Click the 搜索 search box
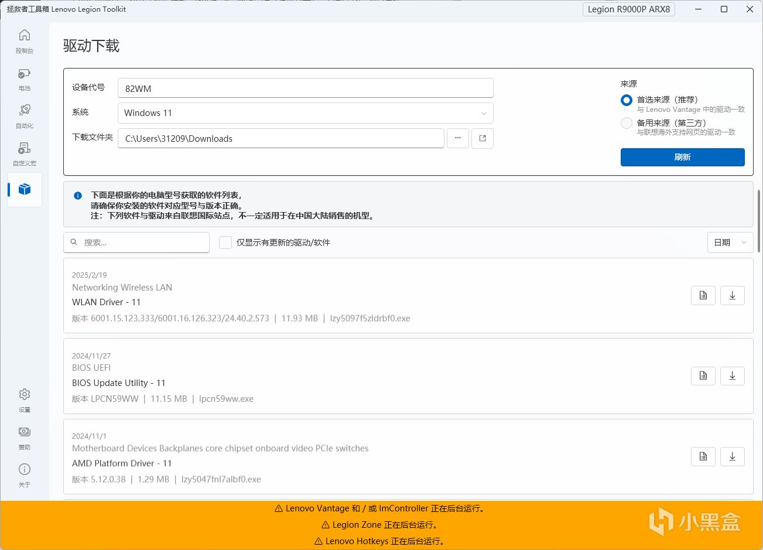 pyautogui.click(x=136, y=242)
